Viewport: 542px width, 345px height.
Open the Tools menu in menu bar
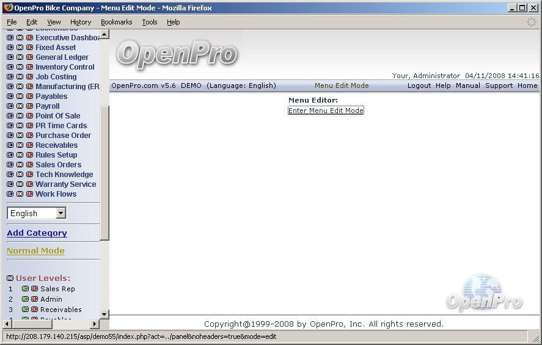[x=150, y=22]
